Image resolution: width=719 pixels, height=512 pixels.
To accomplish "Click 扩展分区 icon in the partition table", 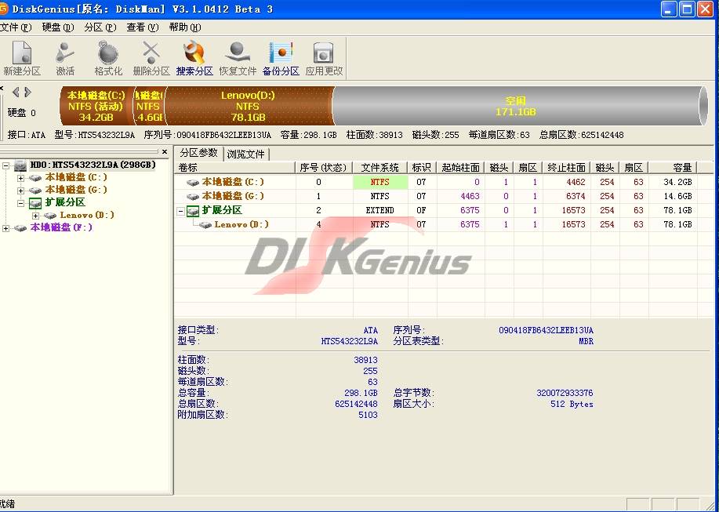I will pos(193,211).
